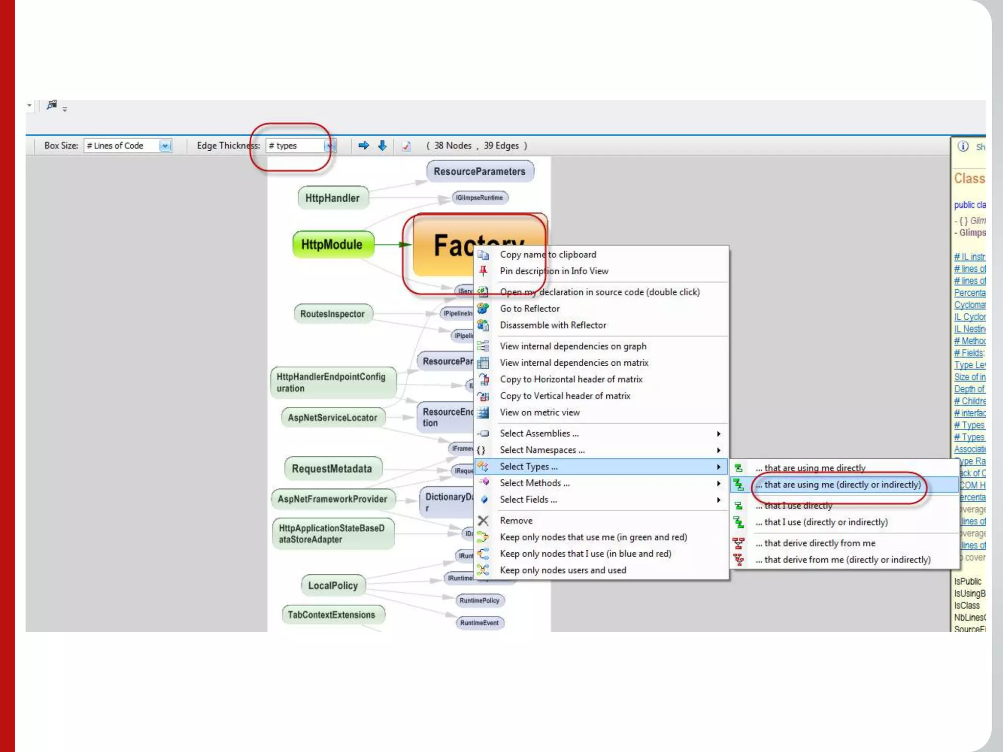Click the Cyclomatic complexity link
The image size is (1003, 752).
tap(969, 305)
